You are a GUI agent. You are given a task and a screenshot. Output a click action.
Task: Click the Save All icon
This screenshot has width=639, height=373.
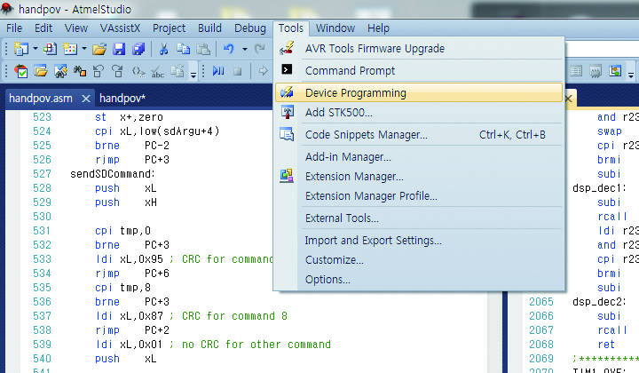(138, 50)
